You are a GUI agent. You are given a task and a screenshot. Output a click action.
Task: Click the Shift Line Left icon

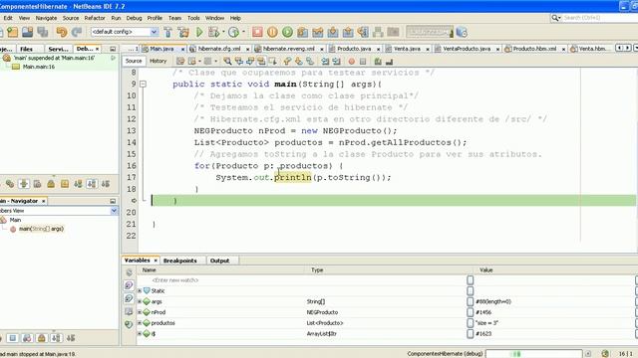click(x=325, y=62)
